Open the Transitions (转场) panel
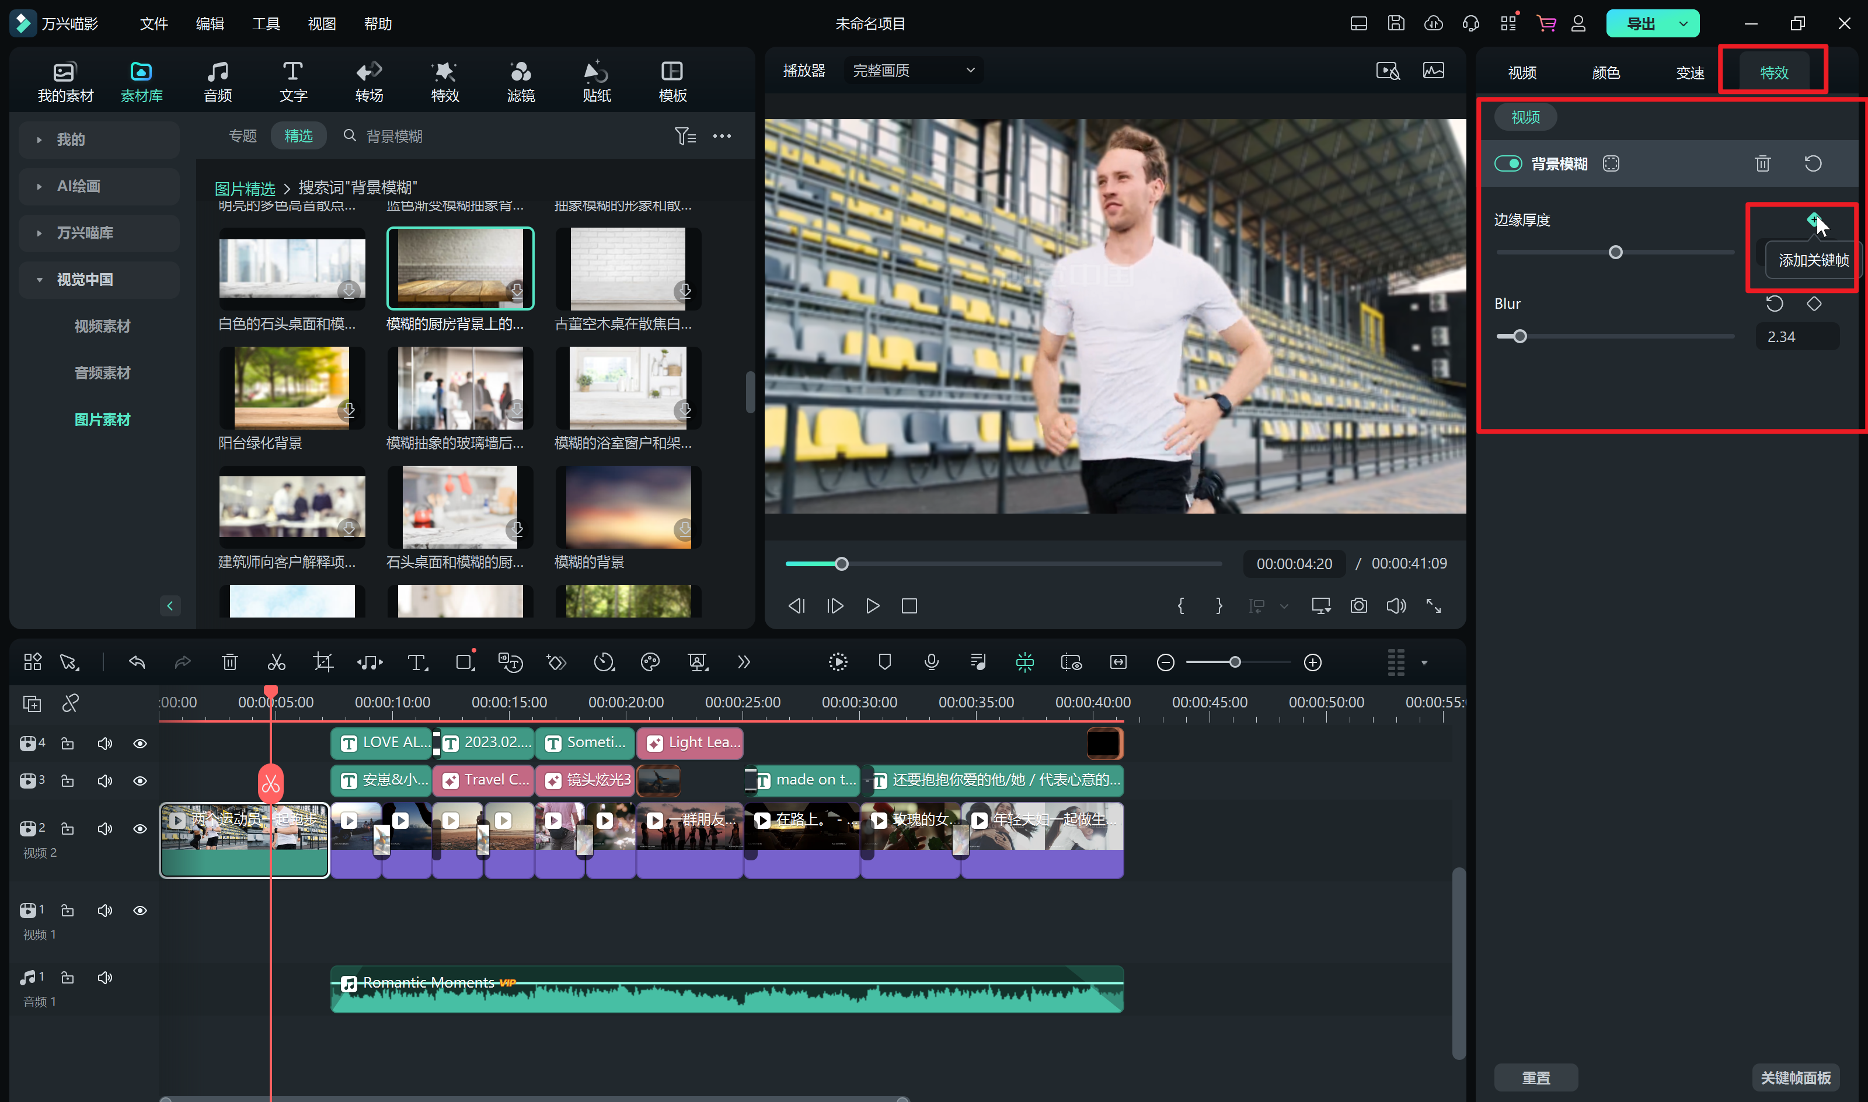 368,81
